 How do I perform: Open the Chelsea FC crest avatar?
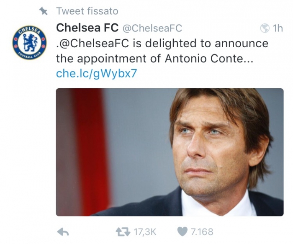(x=30, y=43)
